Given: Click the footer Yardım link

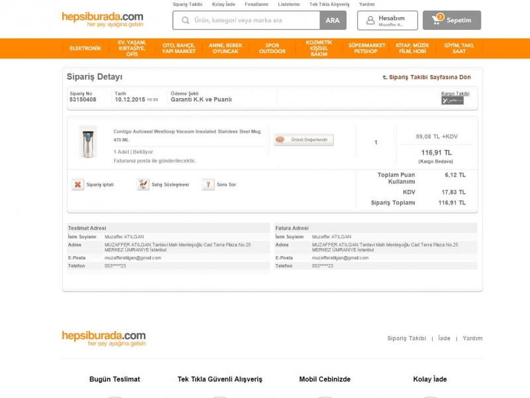Looking at the screenshot, I should [x=472, y=338].
